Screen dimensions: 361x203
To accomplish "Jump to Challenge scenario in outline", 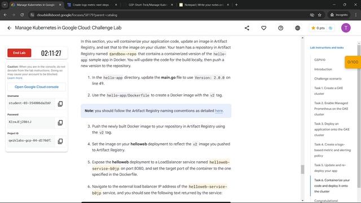I will (x=328, y=79).
